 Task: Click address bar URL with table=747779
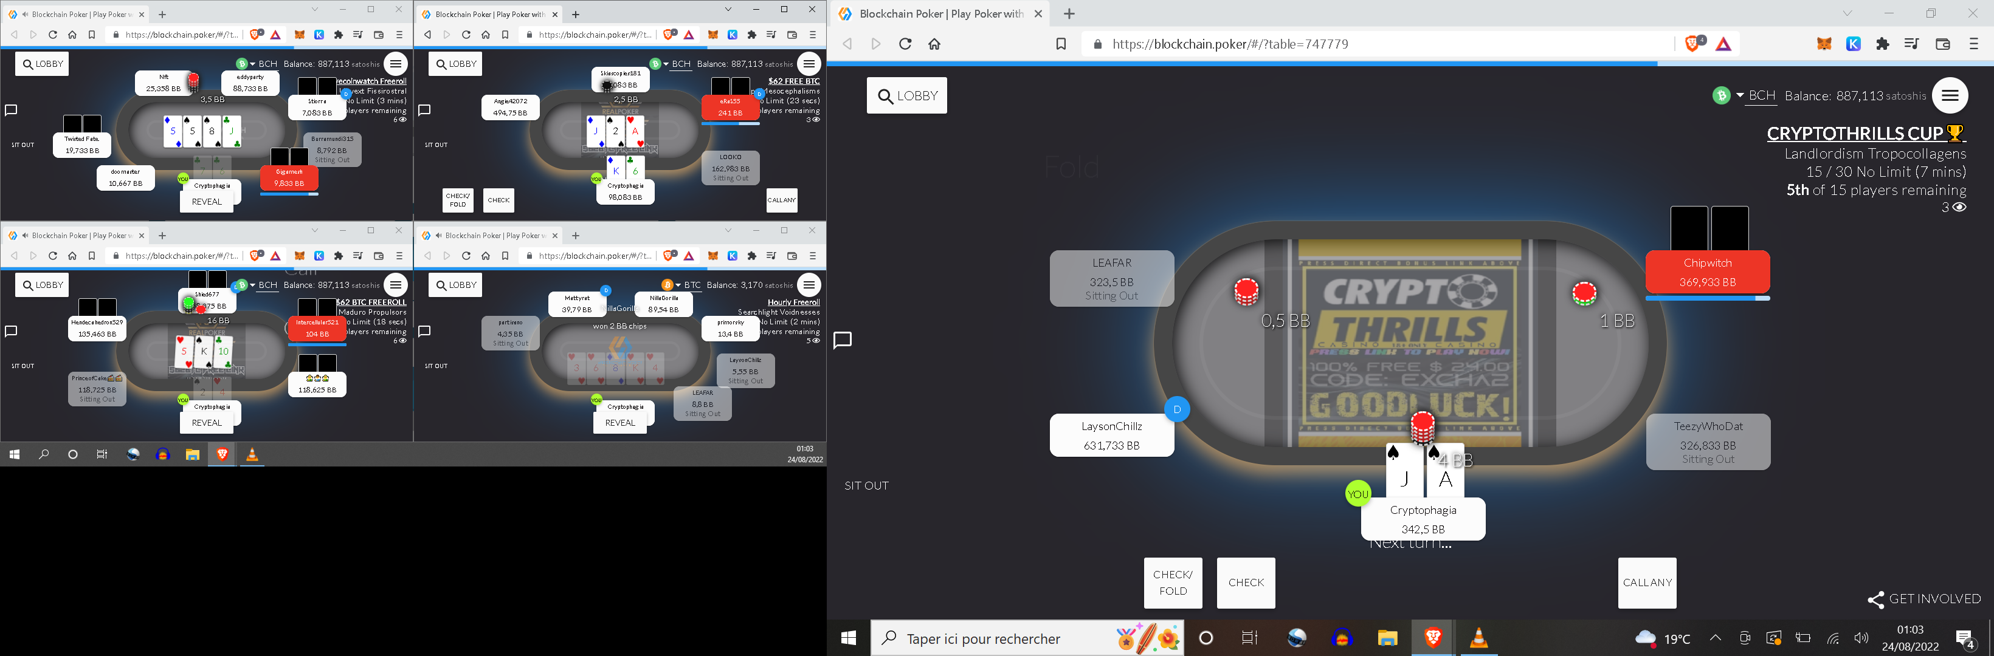point(1230,44)
